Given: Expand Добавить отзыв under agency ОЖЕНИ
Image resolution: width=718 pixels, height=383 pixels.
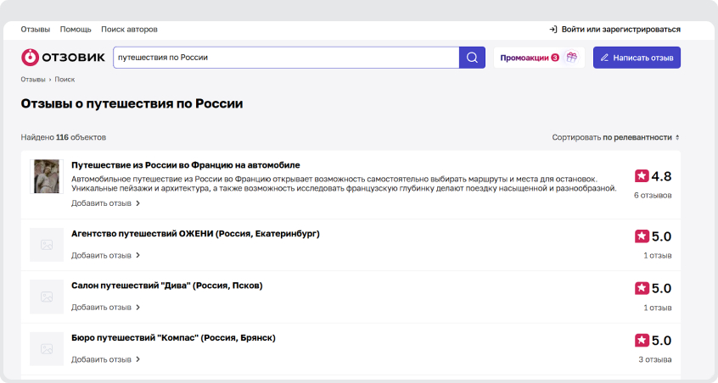Looking at the screenshot, I should point(105,255).
